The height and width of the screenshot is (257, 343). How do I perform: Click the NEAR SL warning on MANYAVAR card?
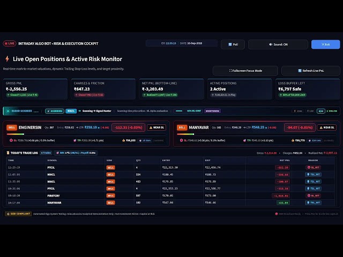coord(327,127)
